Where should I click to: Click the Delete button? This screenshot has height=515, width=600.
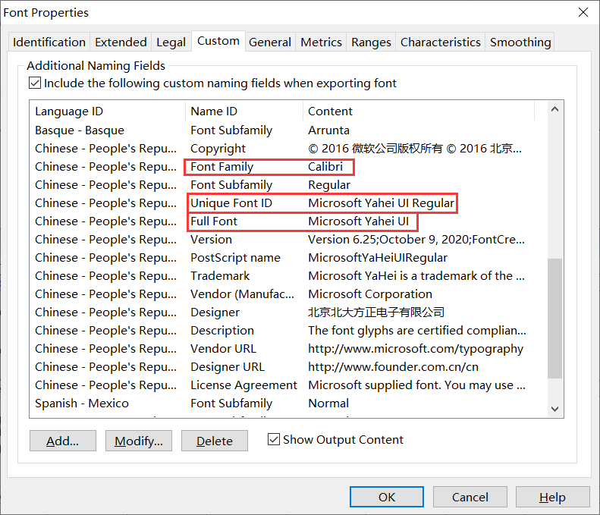[x=214, y=441]
